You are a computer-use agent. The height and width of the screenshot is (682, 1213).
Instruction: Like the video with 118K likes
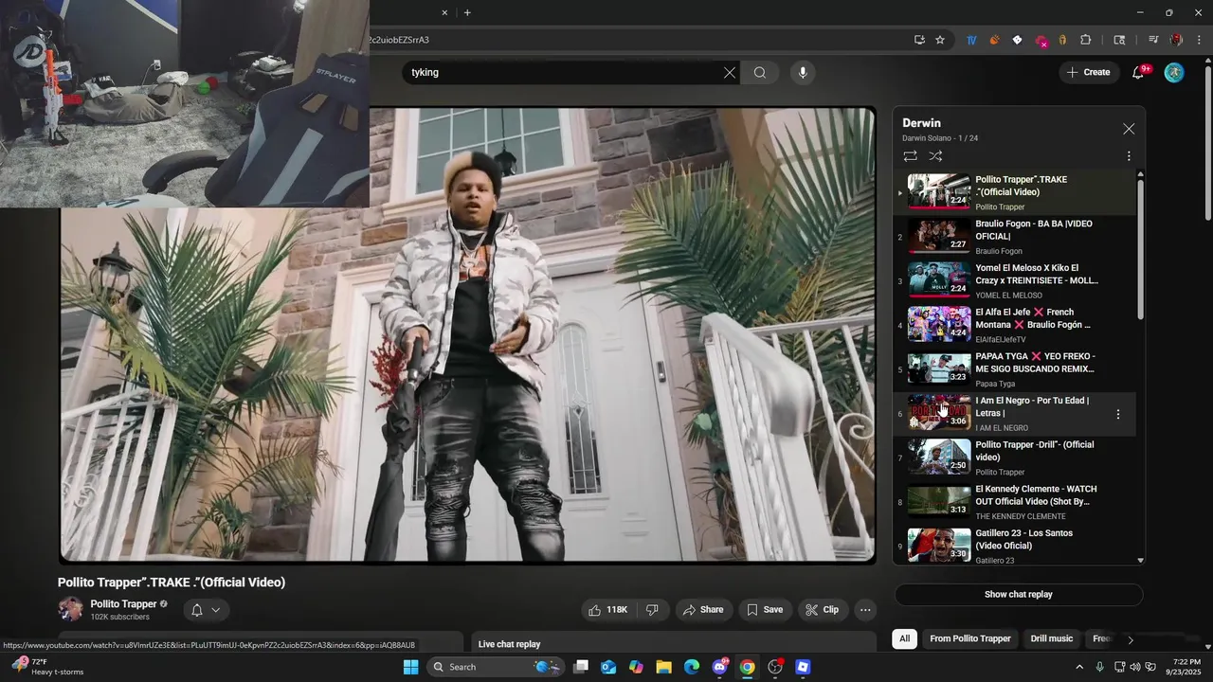click(x=607, y=610)
